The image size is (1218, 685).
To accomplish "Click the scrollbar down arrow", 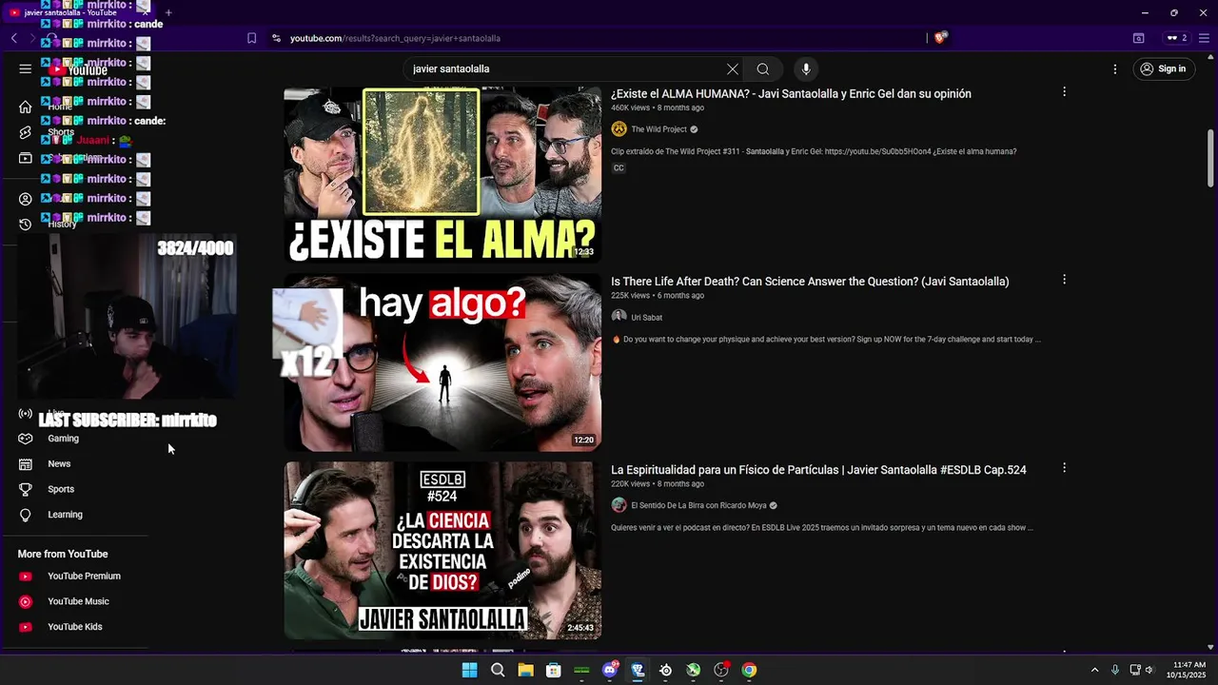I will (x=1210, y=647).
